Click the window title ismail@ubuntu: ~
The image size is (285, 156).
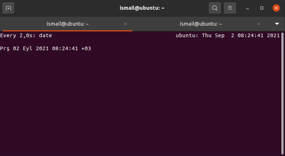point(142,8)
